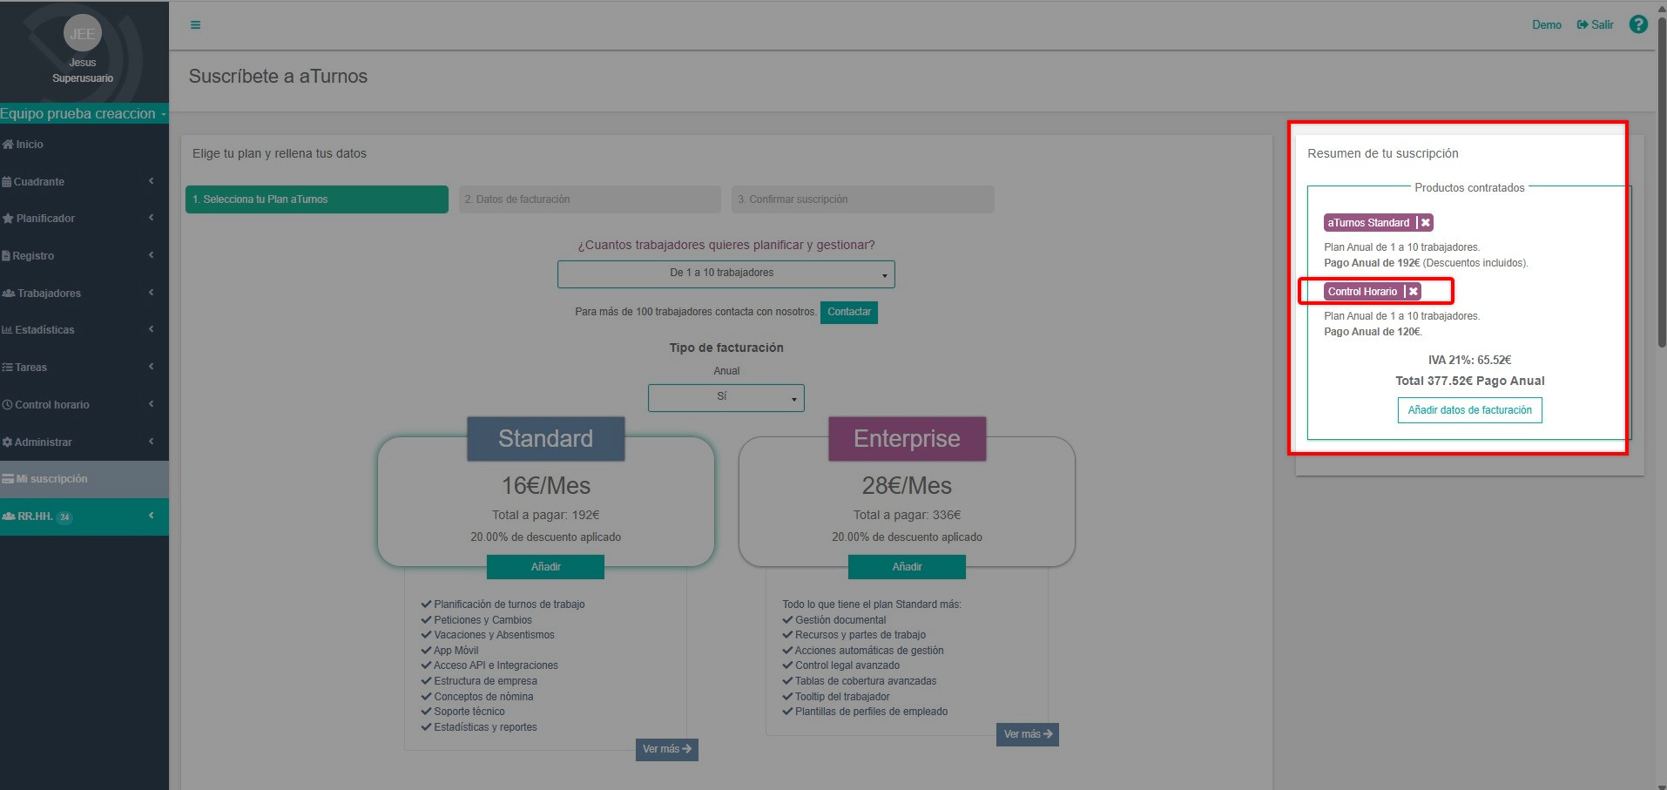Screen dimensions: 1667x790
Task: Open the Anual billing dropdown
Action: pyautogui.click(x=726, y=397)
